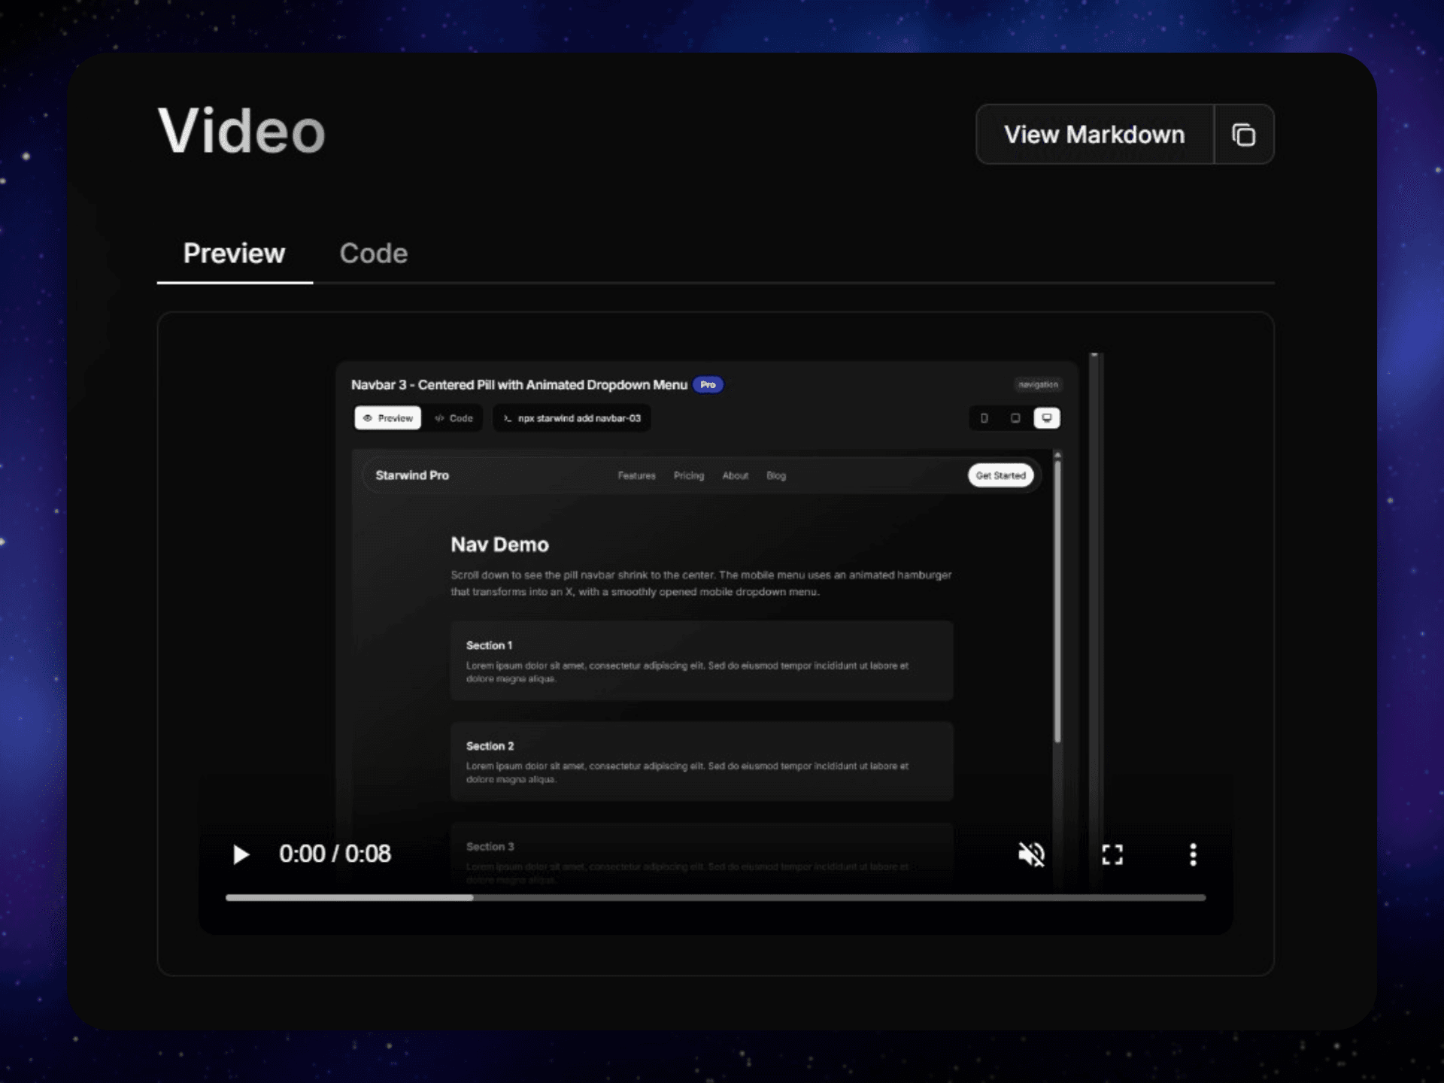1444x1083 pixels.
Task: Copy the npx starwind add navbar-03 command
Action: pyautogui.click(x=572, y=418)
